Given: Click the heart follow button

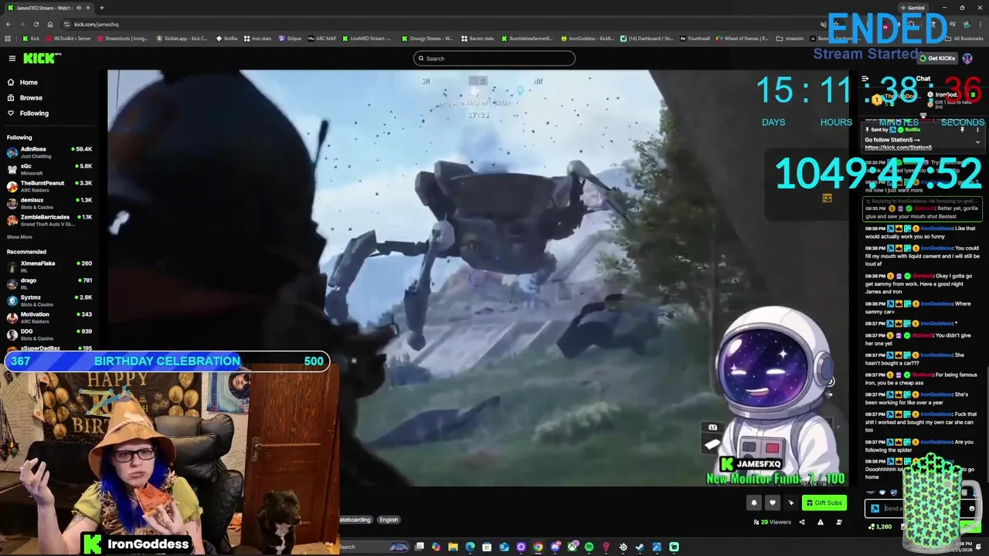Looking at the screenshot, I should pyautogui.click(x=772, y=503).
